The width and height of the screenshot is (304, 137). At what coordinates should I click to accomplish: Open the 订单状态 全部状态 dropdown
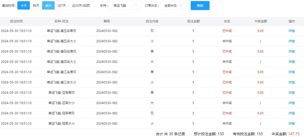[x=173, y=5]
